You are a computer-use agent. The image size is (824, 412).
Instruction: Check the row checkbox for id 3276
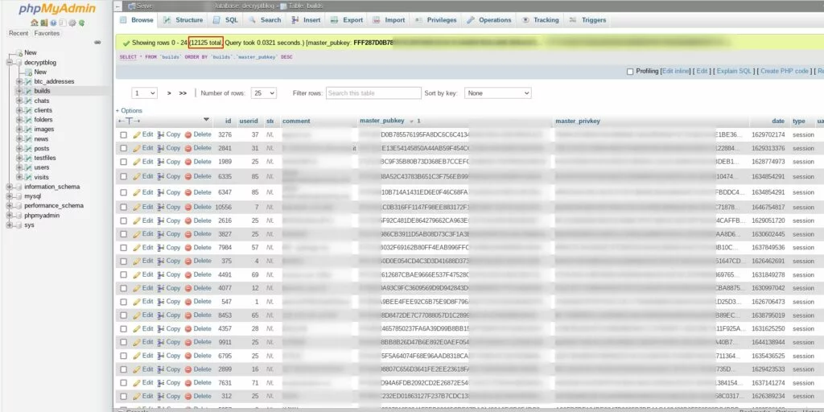pos(123,135)
